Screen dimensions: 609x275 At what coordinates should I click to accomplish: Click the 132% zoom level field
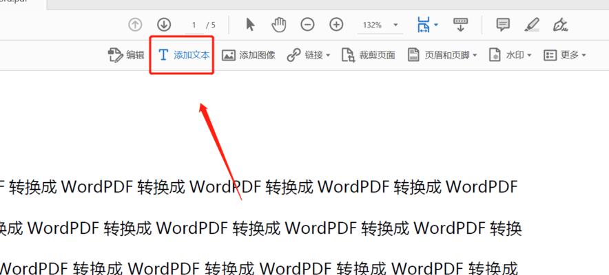372,25
